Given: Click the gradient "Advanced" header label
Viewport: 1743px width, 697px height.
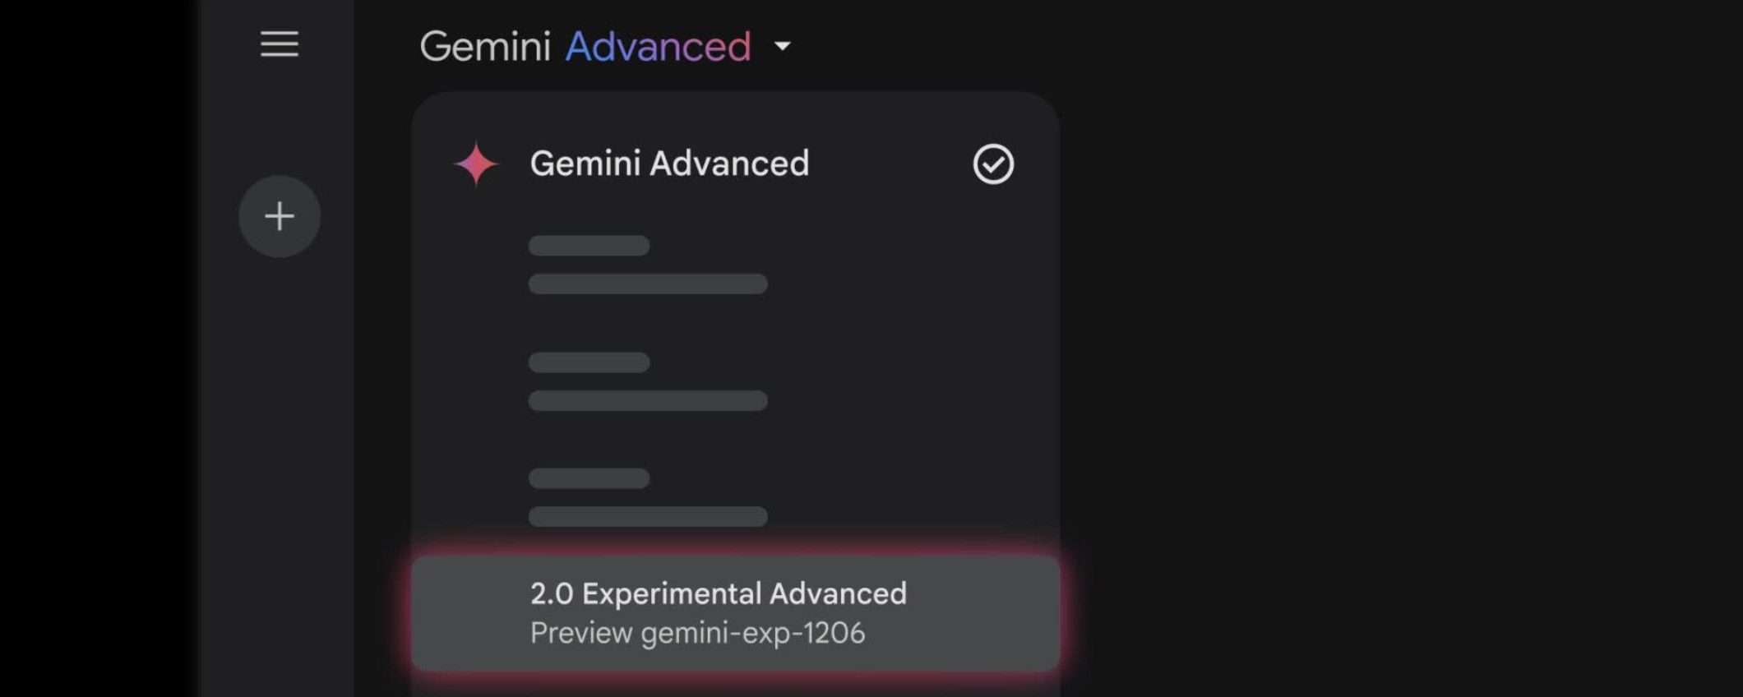Looking at the screenshot, I should 658,47.
